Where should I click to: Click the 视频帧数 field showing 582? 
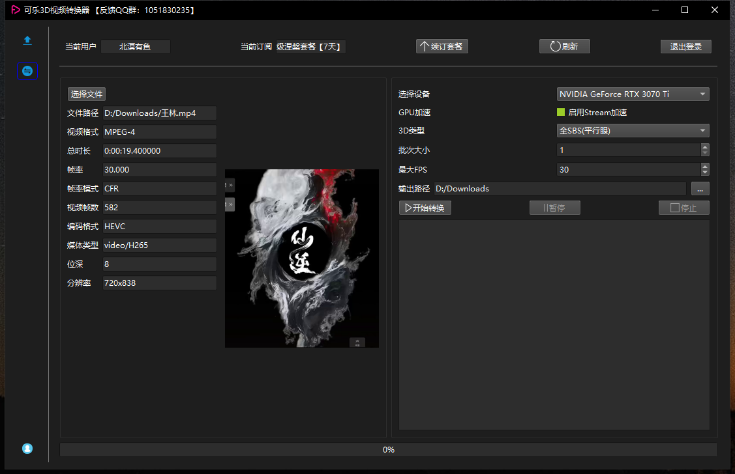tap(159, 207)
